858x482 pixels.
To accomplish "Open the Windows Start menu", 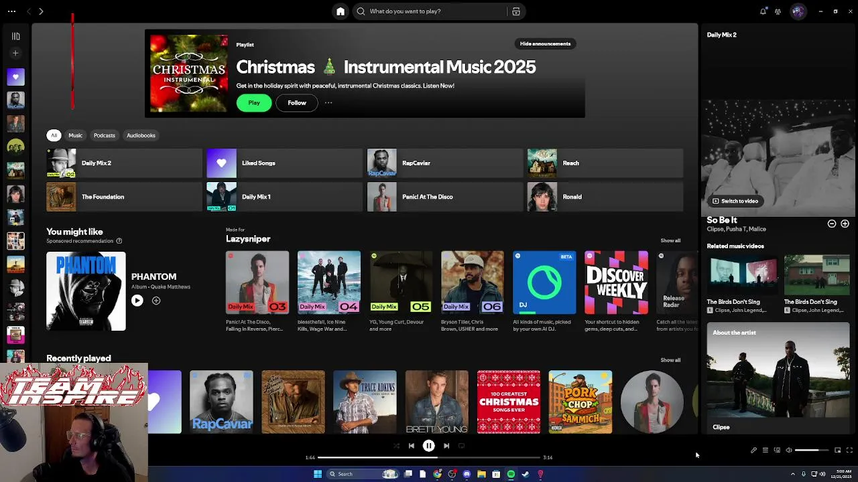I will (318, 474).
